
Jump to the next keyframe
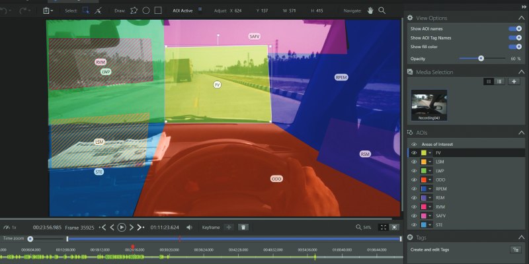(x=141, y=227)
